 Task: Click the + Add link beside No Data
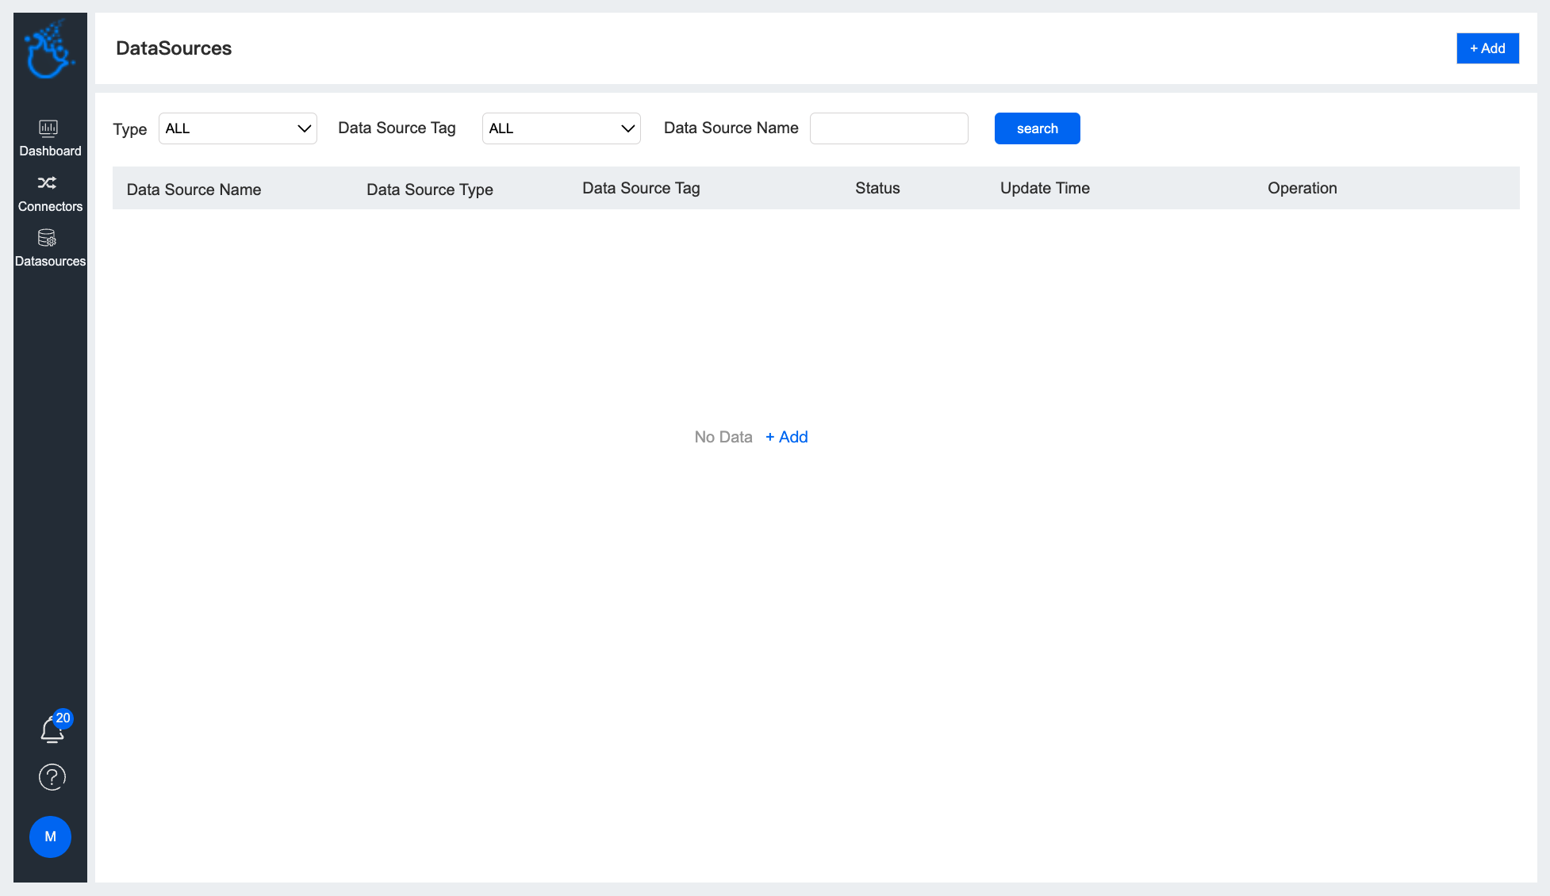coord(786,437)
